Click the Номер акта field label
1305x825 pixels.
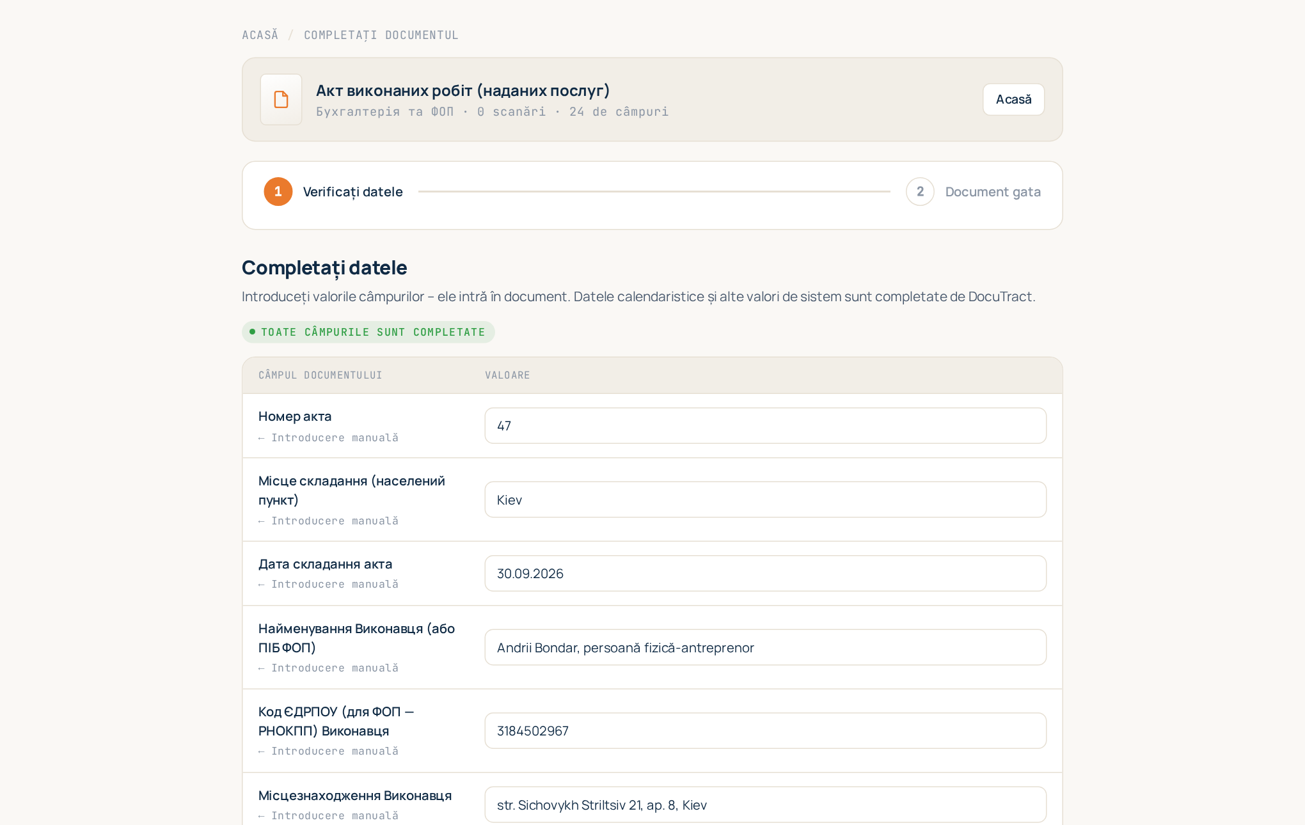click(x=295, y=416)
